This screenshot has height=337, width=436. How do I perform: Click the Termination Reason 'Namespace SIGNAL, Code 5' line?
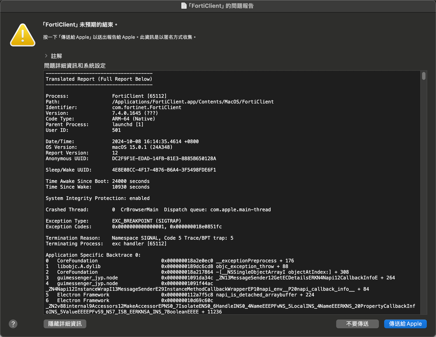[x=172, y=238]
